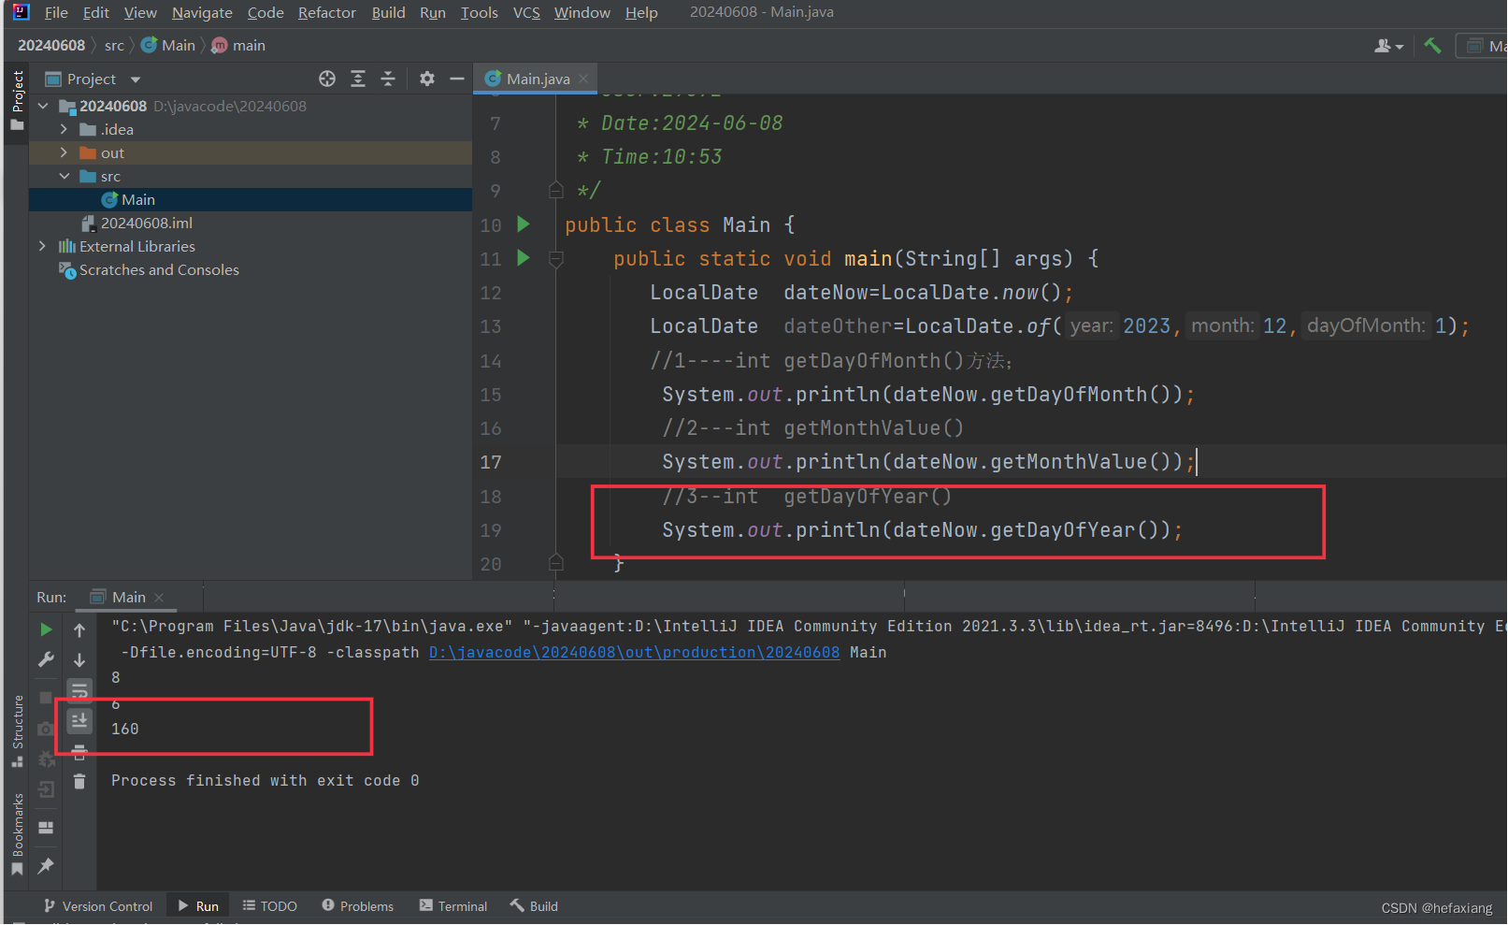This screenshot has height=925, width=1508.
Task: Hide the Project panel with minus icon
Action: tap(457, 79)
